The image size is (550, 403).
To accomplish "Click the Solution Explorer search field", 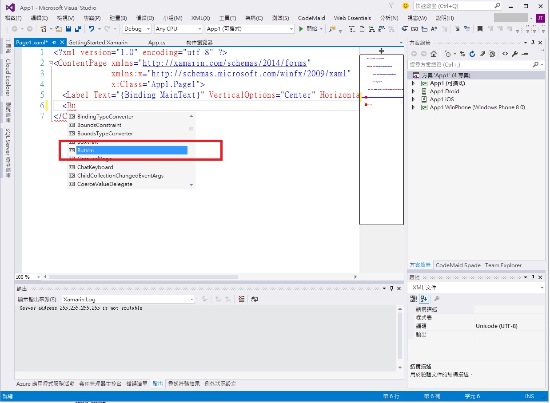I will click(476, 65).
